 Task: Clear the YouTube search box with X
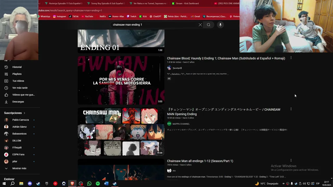point(200,25)
